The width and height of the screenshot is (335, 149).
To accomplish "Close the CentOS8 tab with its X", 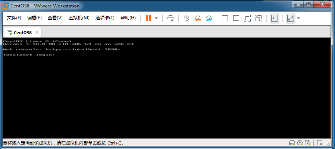I will [37, 32].
